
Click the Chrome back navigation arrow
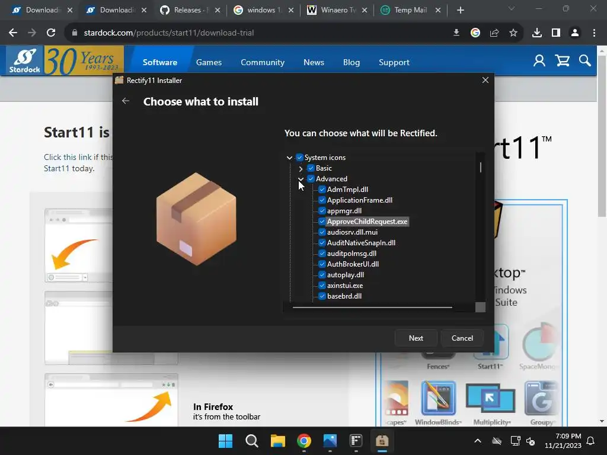point(13,33)
